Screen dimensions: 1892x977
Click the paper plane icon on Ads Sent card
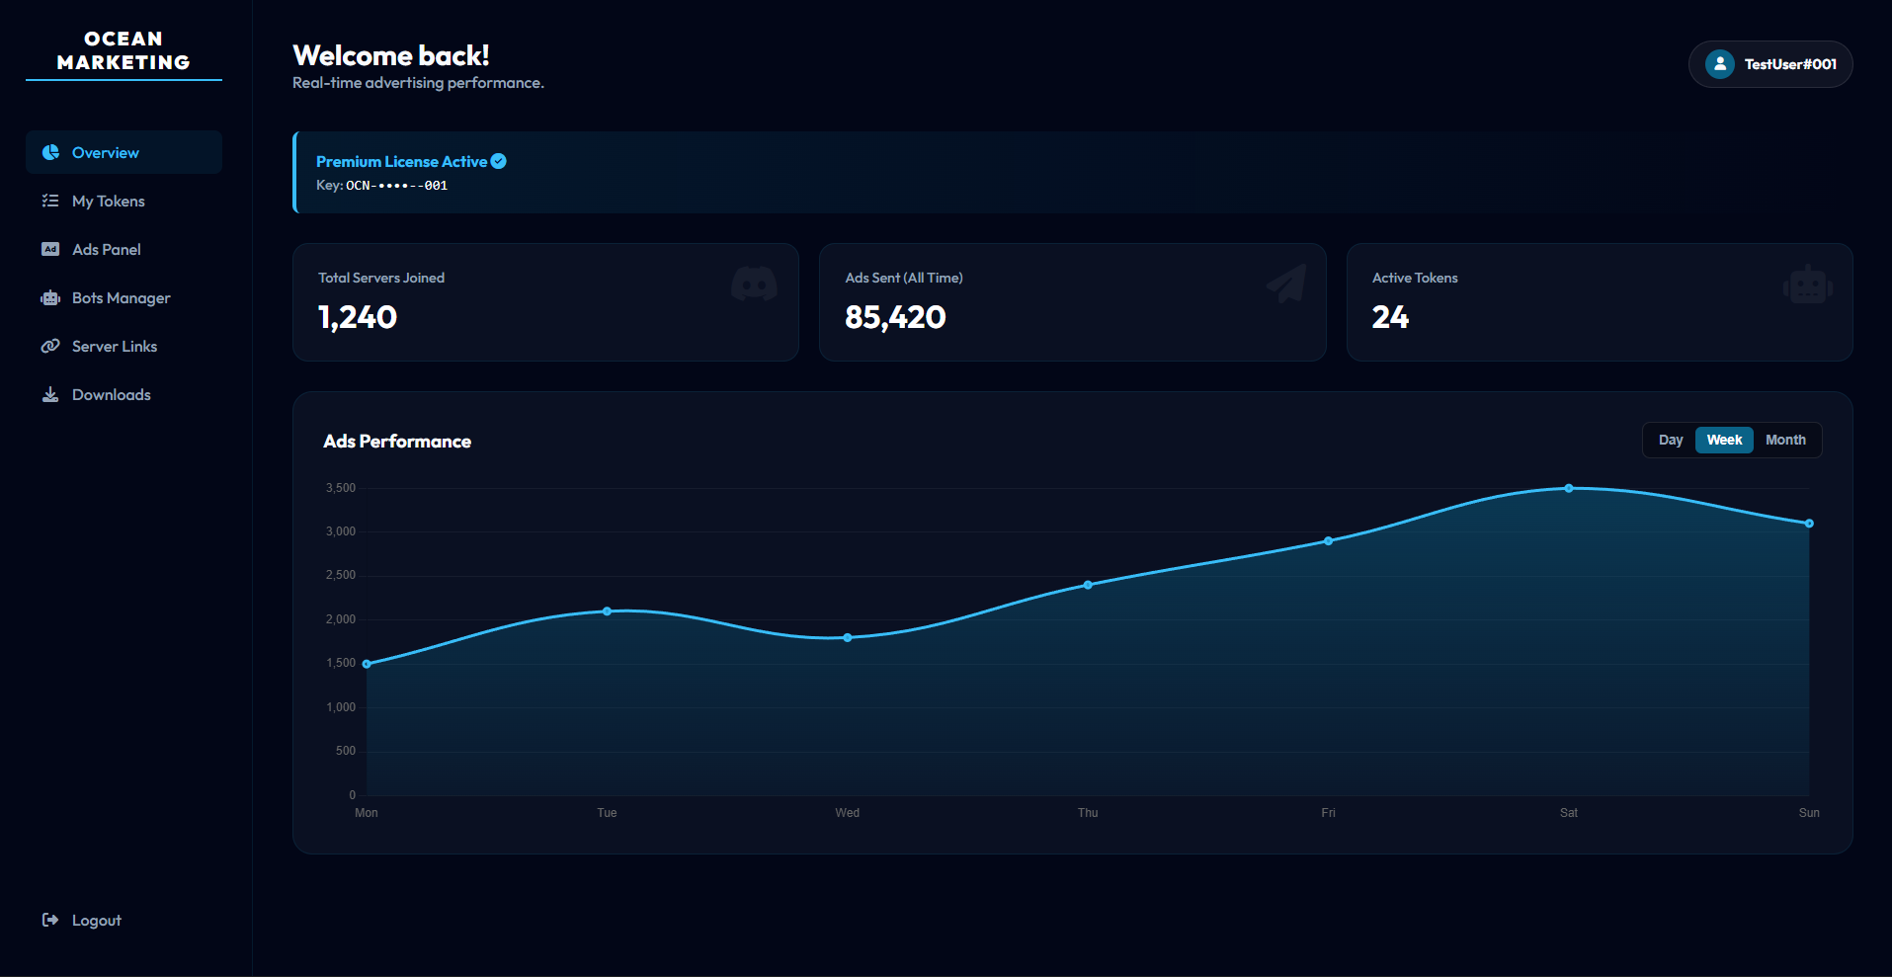pos(1284,284)
